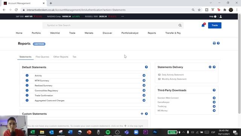Open the notifications bell
The image size is (241, 136).
[203, 25]
